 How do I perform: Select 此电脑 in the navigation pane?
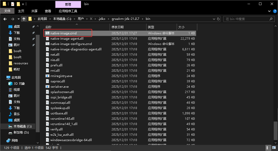click(16, 77)
